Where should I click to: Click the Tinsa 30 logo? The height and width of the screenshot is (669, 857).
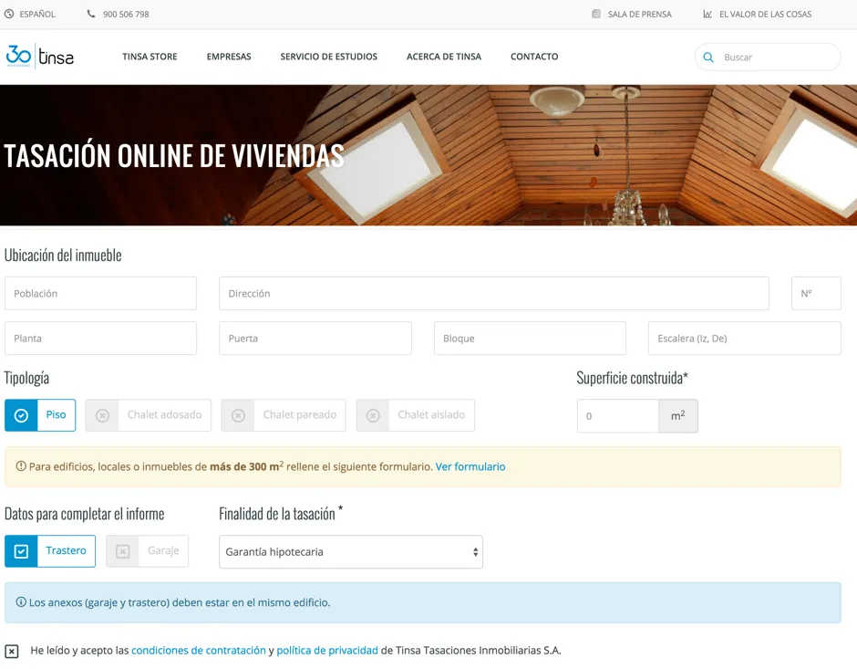pos(40,57)
